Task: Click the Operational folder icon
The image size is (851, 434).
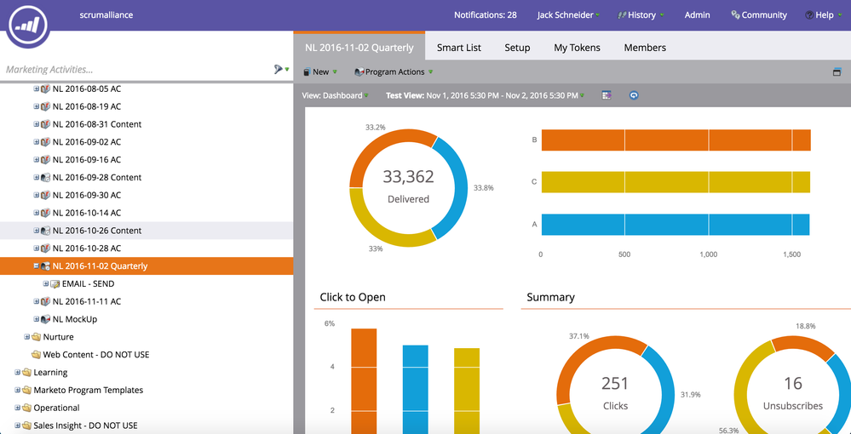Action: [x=26, y=408]
